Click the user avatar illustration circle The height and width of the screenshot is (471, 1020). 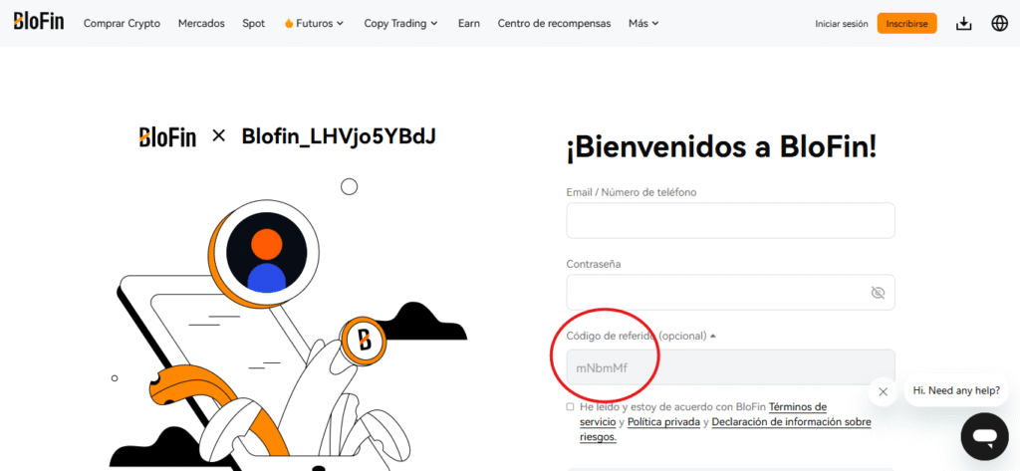coord(267,253)
